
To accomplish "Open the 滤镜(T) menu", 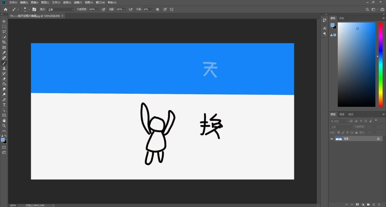I will point(78,2).
